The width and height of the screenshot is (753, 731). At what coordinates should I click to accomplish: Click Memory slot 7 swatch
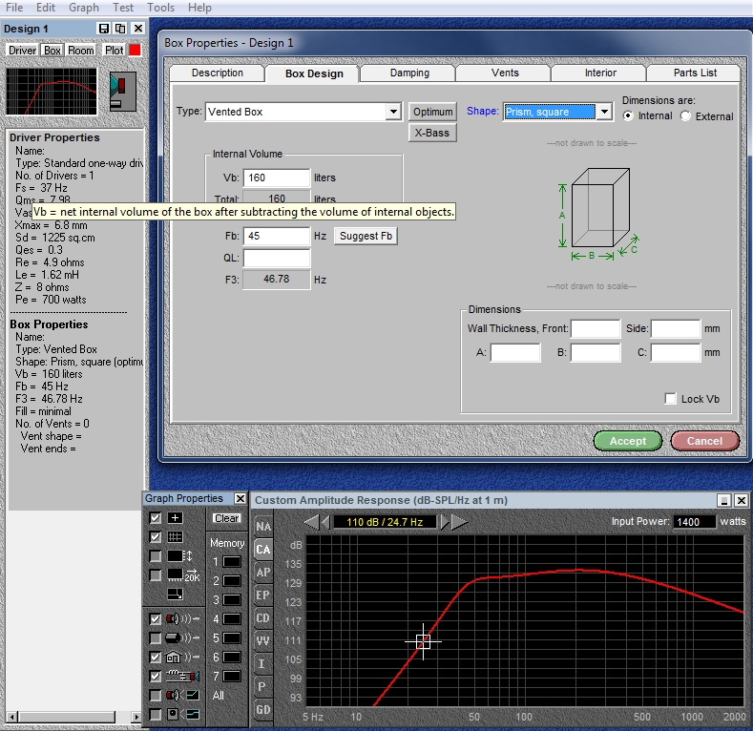coord(232,677)
